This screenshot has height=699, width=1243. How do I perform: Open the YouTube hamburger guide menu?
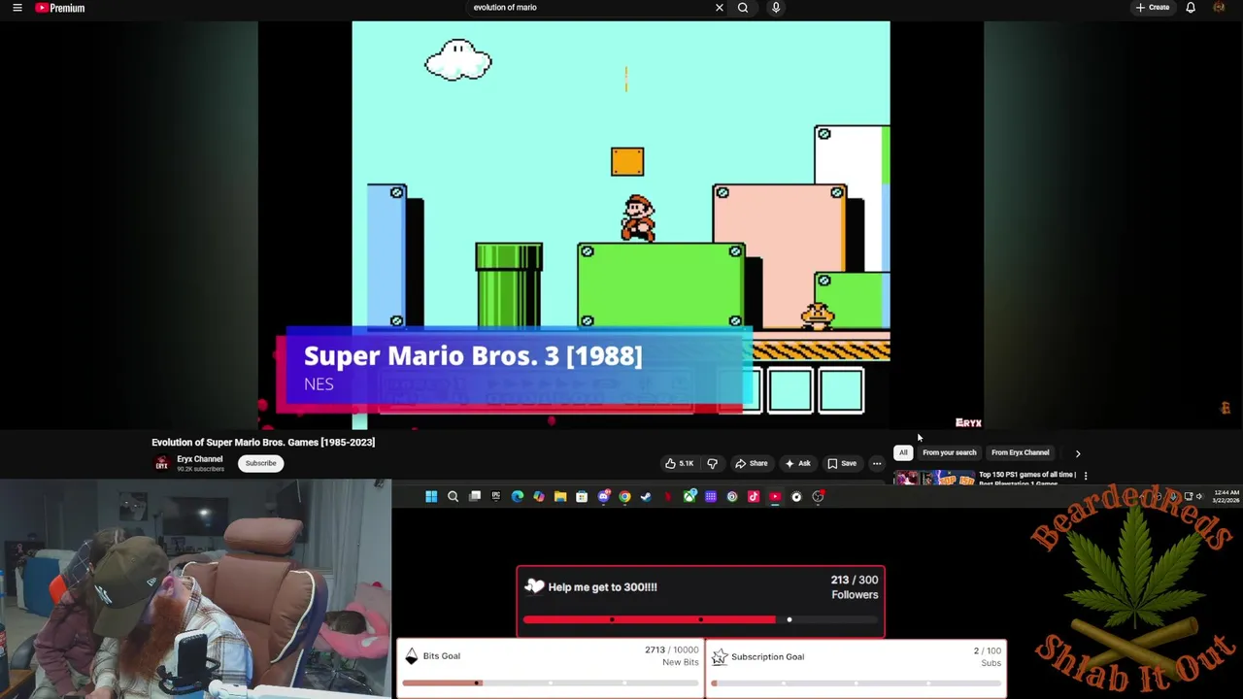click(17, 8)
